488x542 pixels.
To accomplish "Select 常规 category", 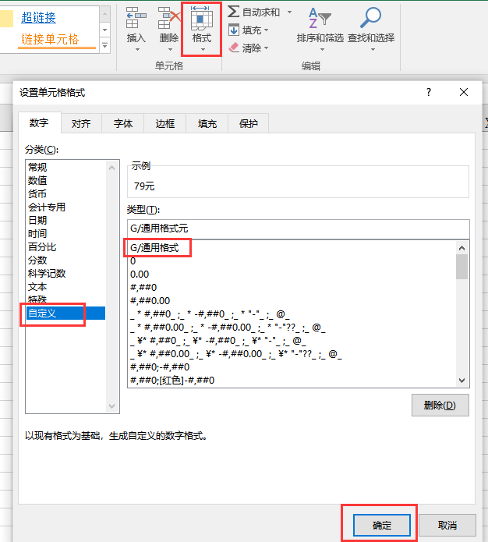I will point(65,168).
